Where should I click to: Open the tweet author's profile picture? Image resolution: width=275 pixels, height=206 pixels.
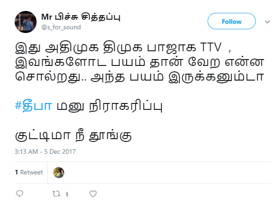point(26,22)
